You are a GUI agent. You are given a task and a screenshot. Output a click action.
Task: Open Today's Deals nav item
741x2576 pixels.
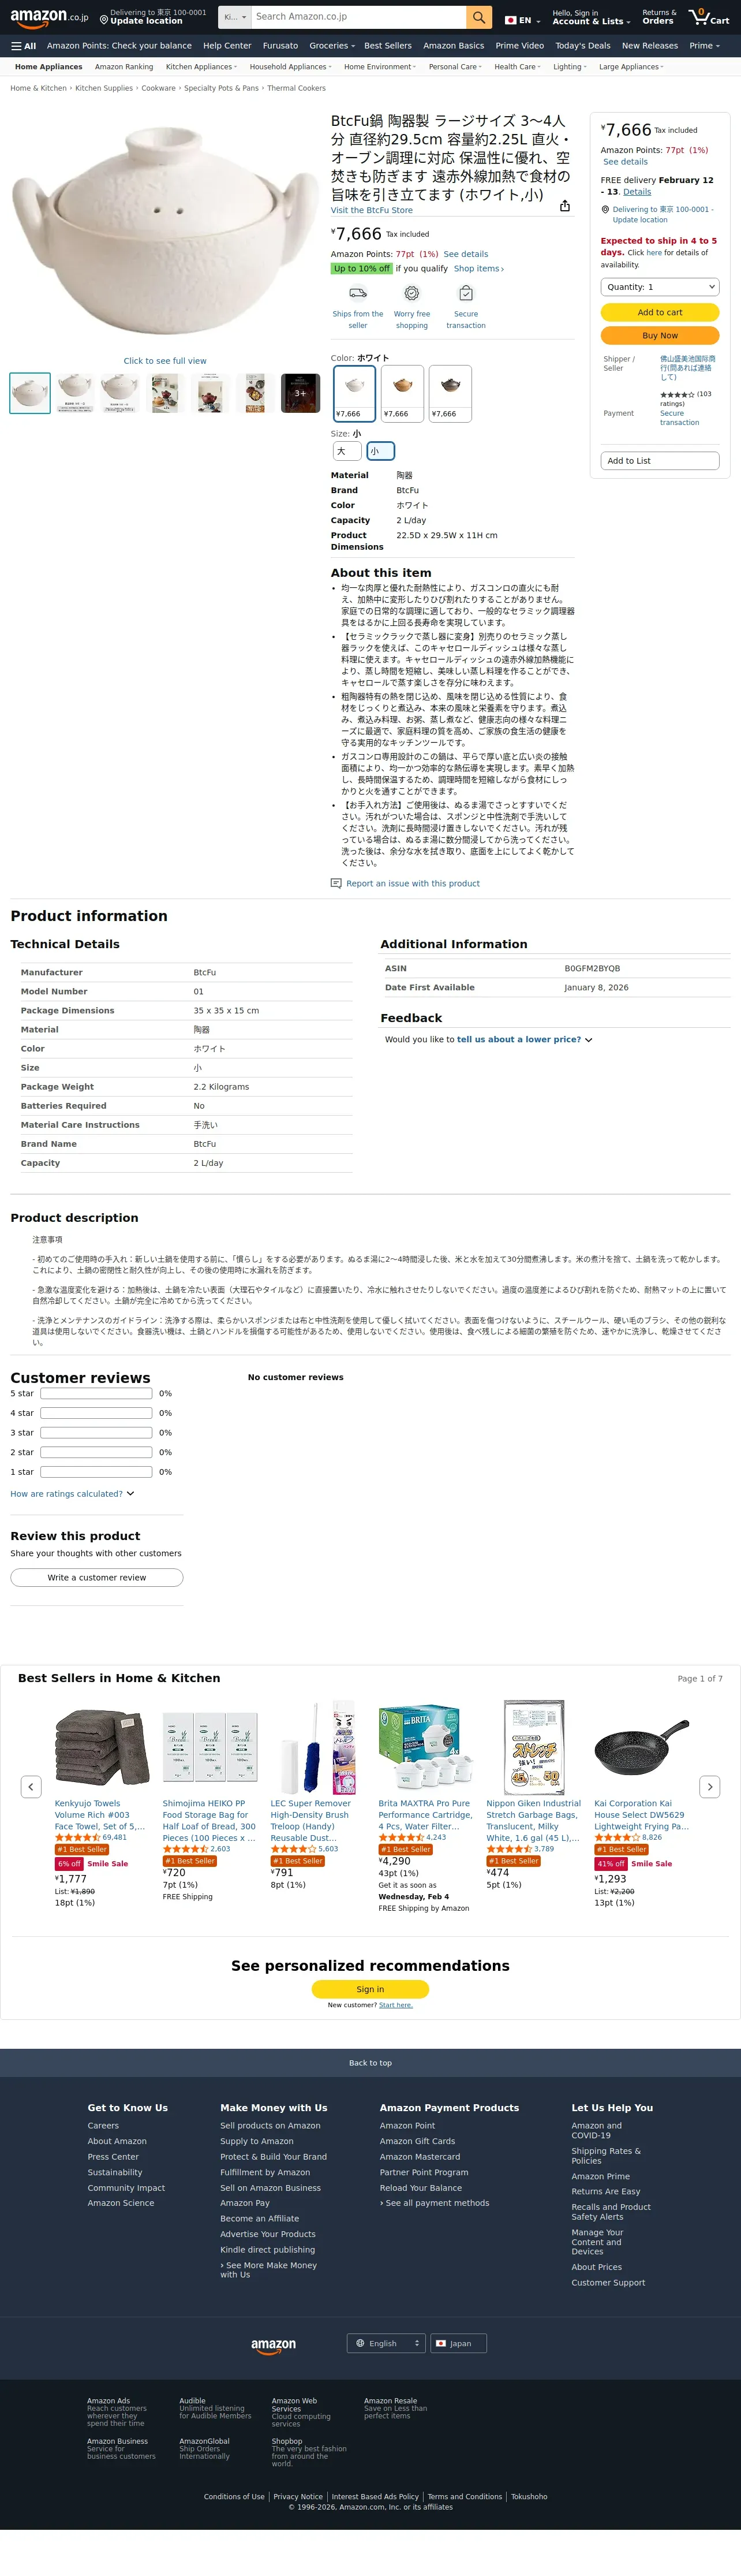583,46
